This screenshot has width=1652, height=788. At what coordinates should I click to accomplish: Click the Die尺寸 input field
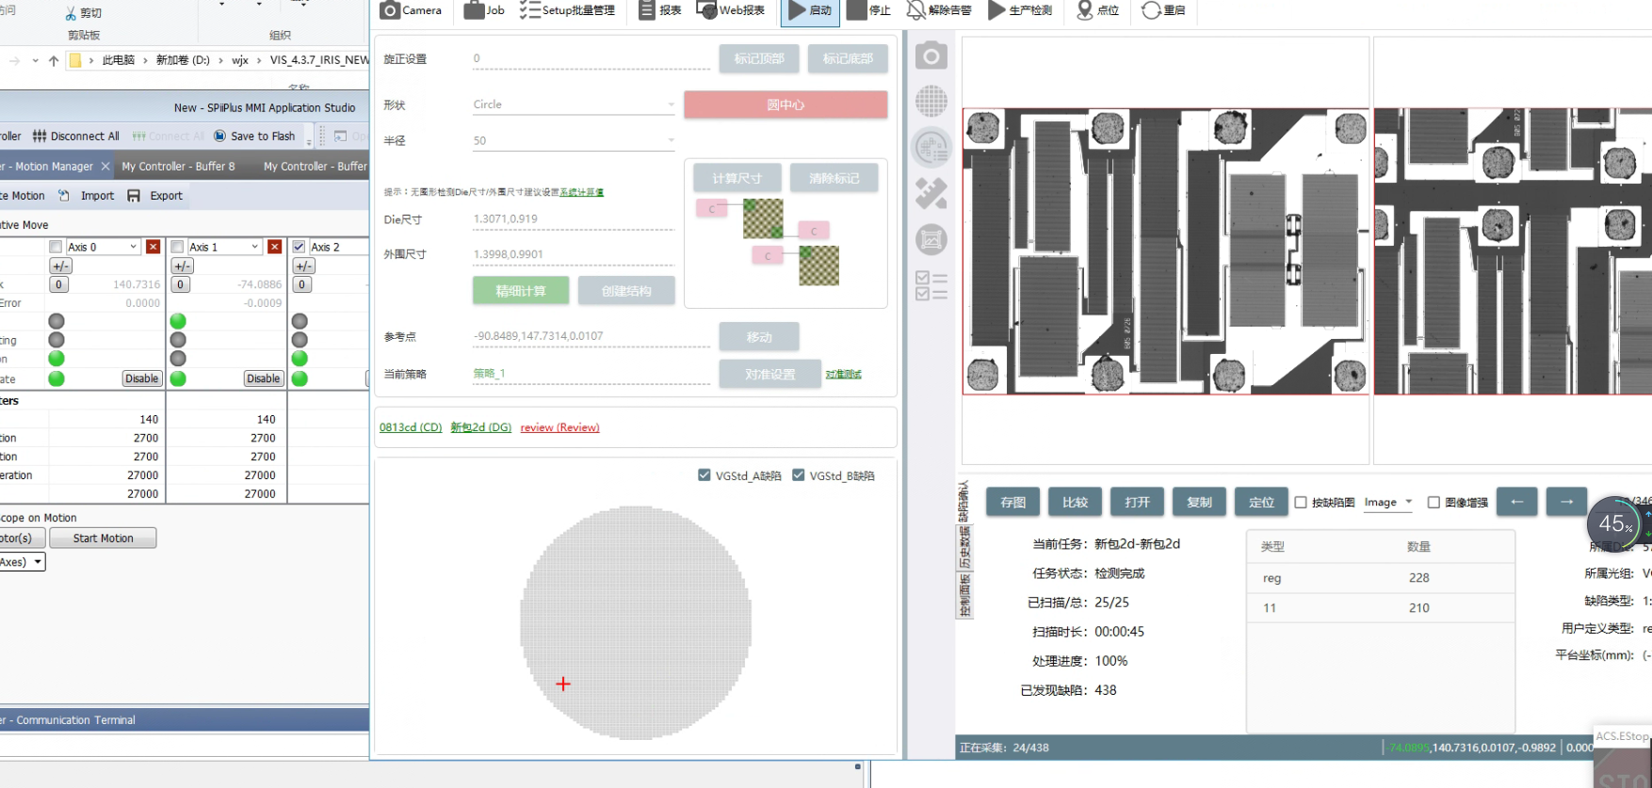[574, 219]
